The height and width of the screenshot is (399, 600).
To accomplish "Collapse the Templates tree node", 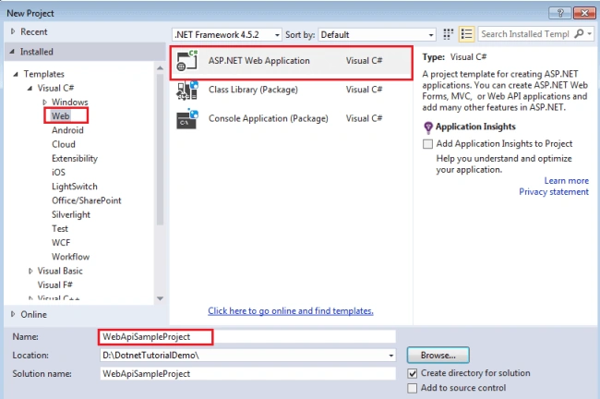I will coord(16,74).
